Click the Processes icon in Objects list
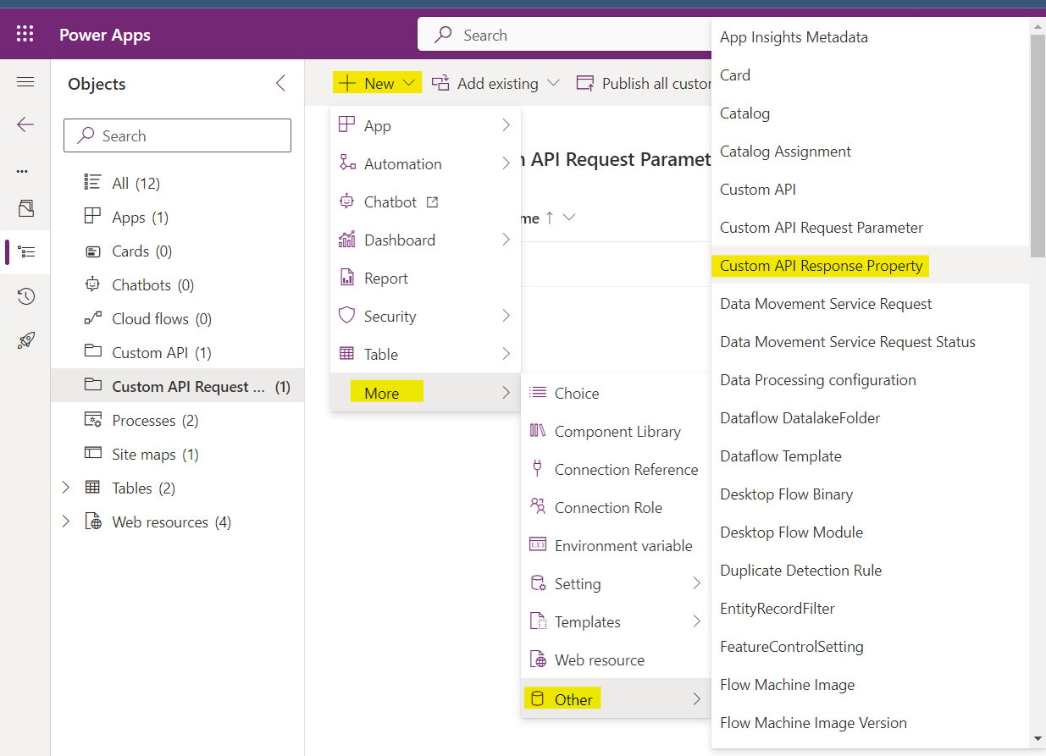This screenshot has width=1046, height=756. 93,420
